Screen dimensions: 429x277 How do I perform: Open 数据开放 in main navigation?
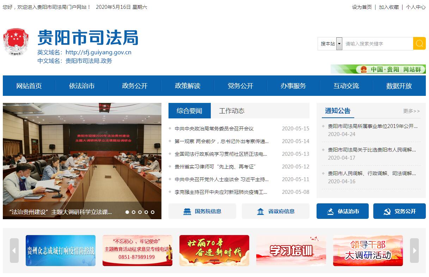[399, 86]
